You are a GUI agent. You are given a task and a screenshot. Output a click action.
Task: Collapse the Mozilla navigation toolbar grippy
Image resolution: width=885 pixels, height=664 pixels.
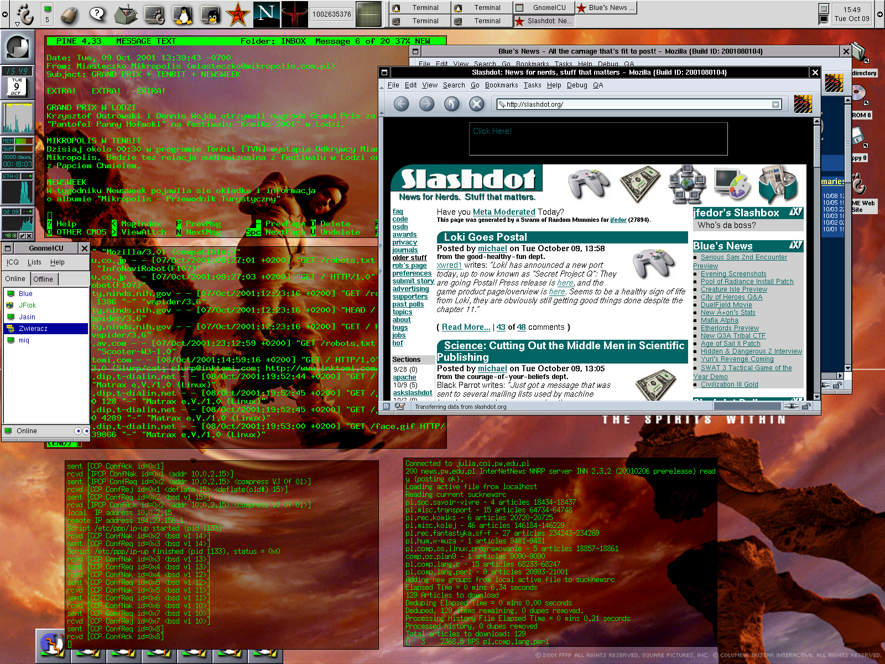tap(382, 103)
